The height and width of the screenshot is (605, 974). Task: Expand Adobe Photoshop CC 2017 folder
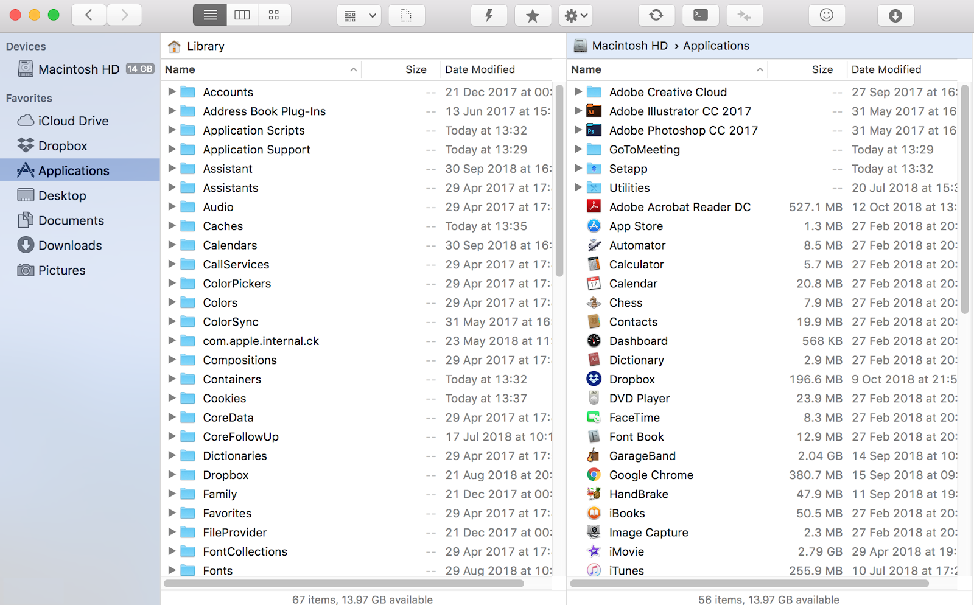tap(578, 130)
